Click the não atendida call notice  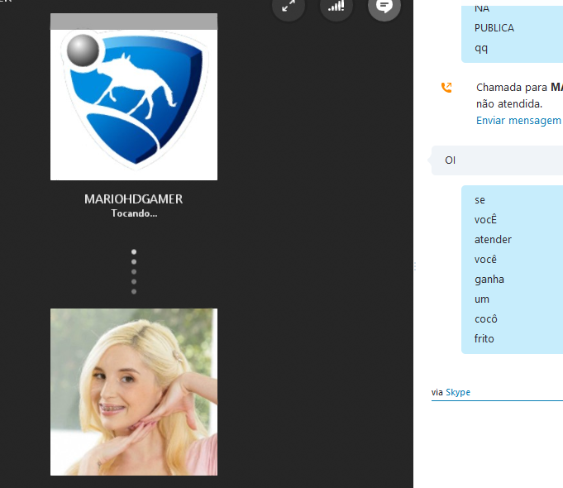click(509, 104)
